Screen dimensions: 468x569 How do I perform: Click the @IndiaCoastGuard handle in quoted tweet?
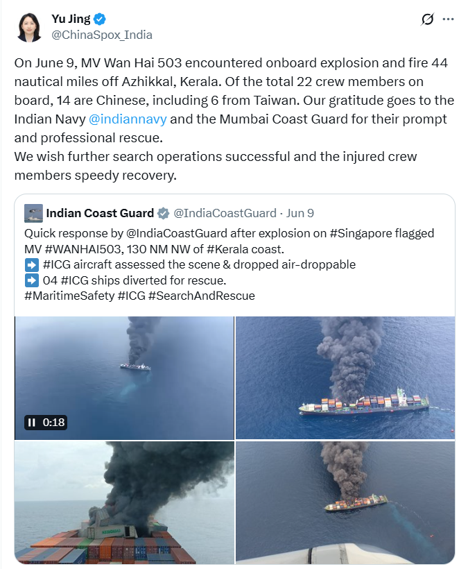point(225,213)
